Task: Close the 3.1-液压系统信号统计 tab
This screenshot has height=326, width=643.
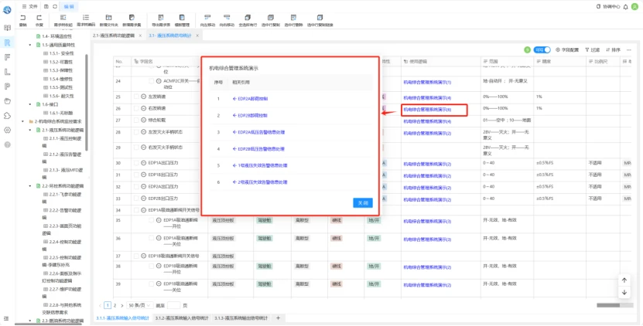Action: pyautogui.click(x=197, y=36)
